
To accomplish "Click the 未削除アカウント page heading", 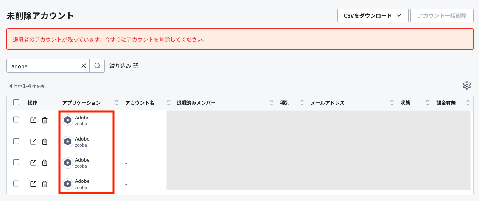I will tap(40, 16).
